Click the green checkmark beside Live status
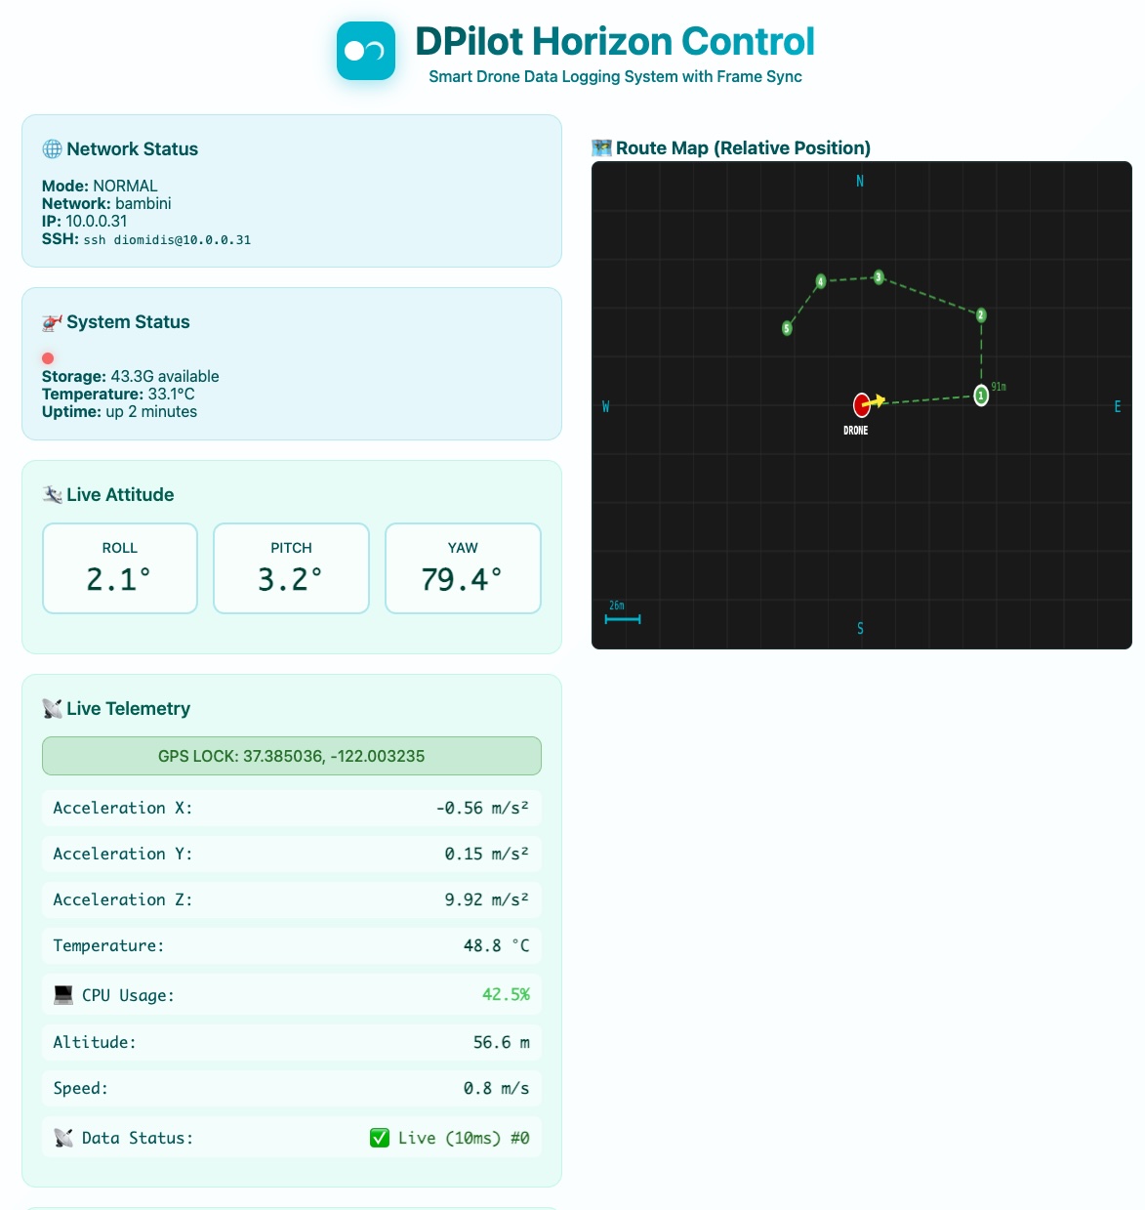The image size is (1145, 1210). (x=380, y=1137)
